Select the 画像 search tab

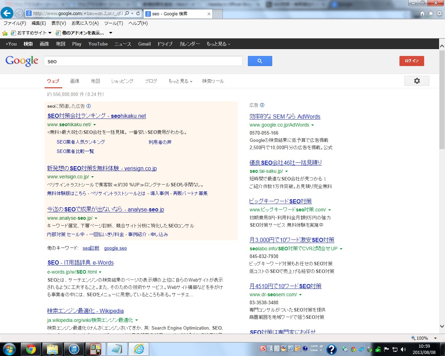[x=75, y=81]
